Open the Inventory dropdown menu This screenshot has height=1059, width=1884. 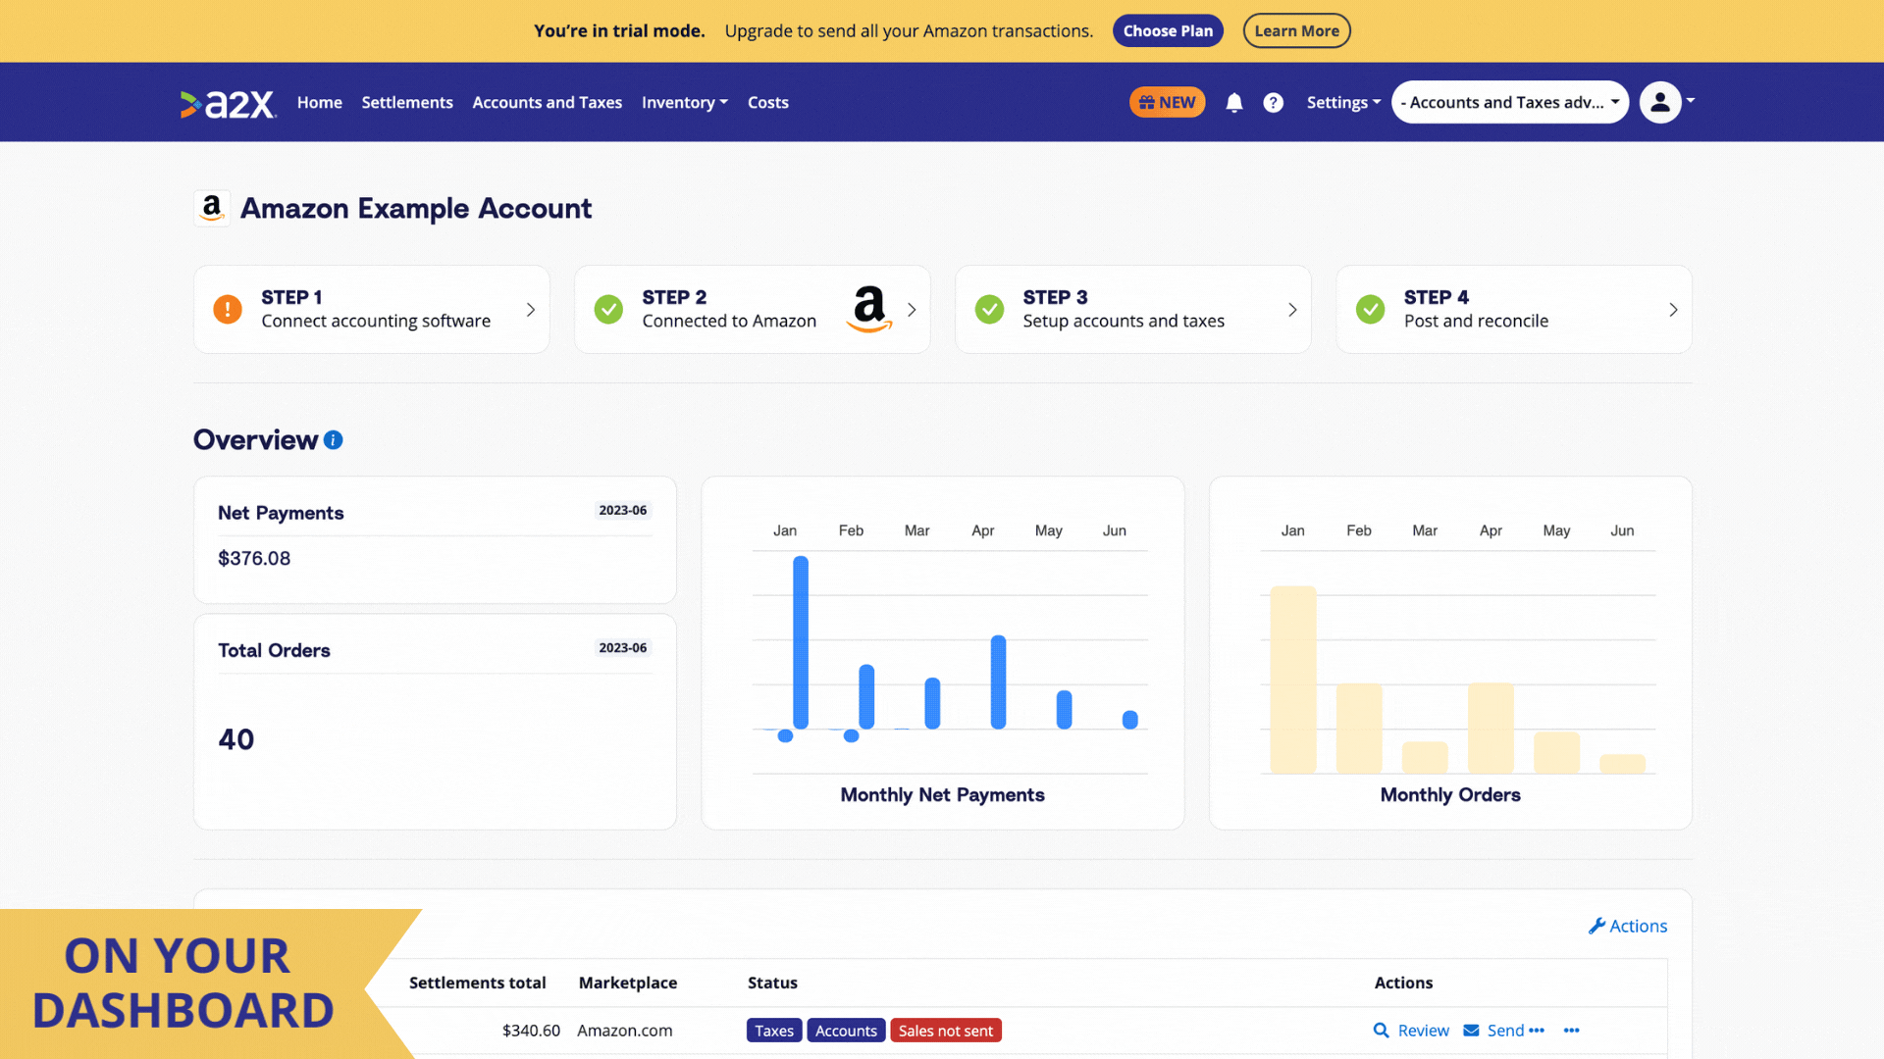(684, 103)
